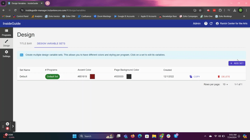Open the Google IE Accounts bookmark

[x=124, y=16]
